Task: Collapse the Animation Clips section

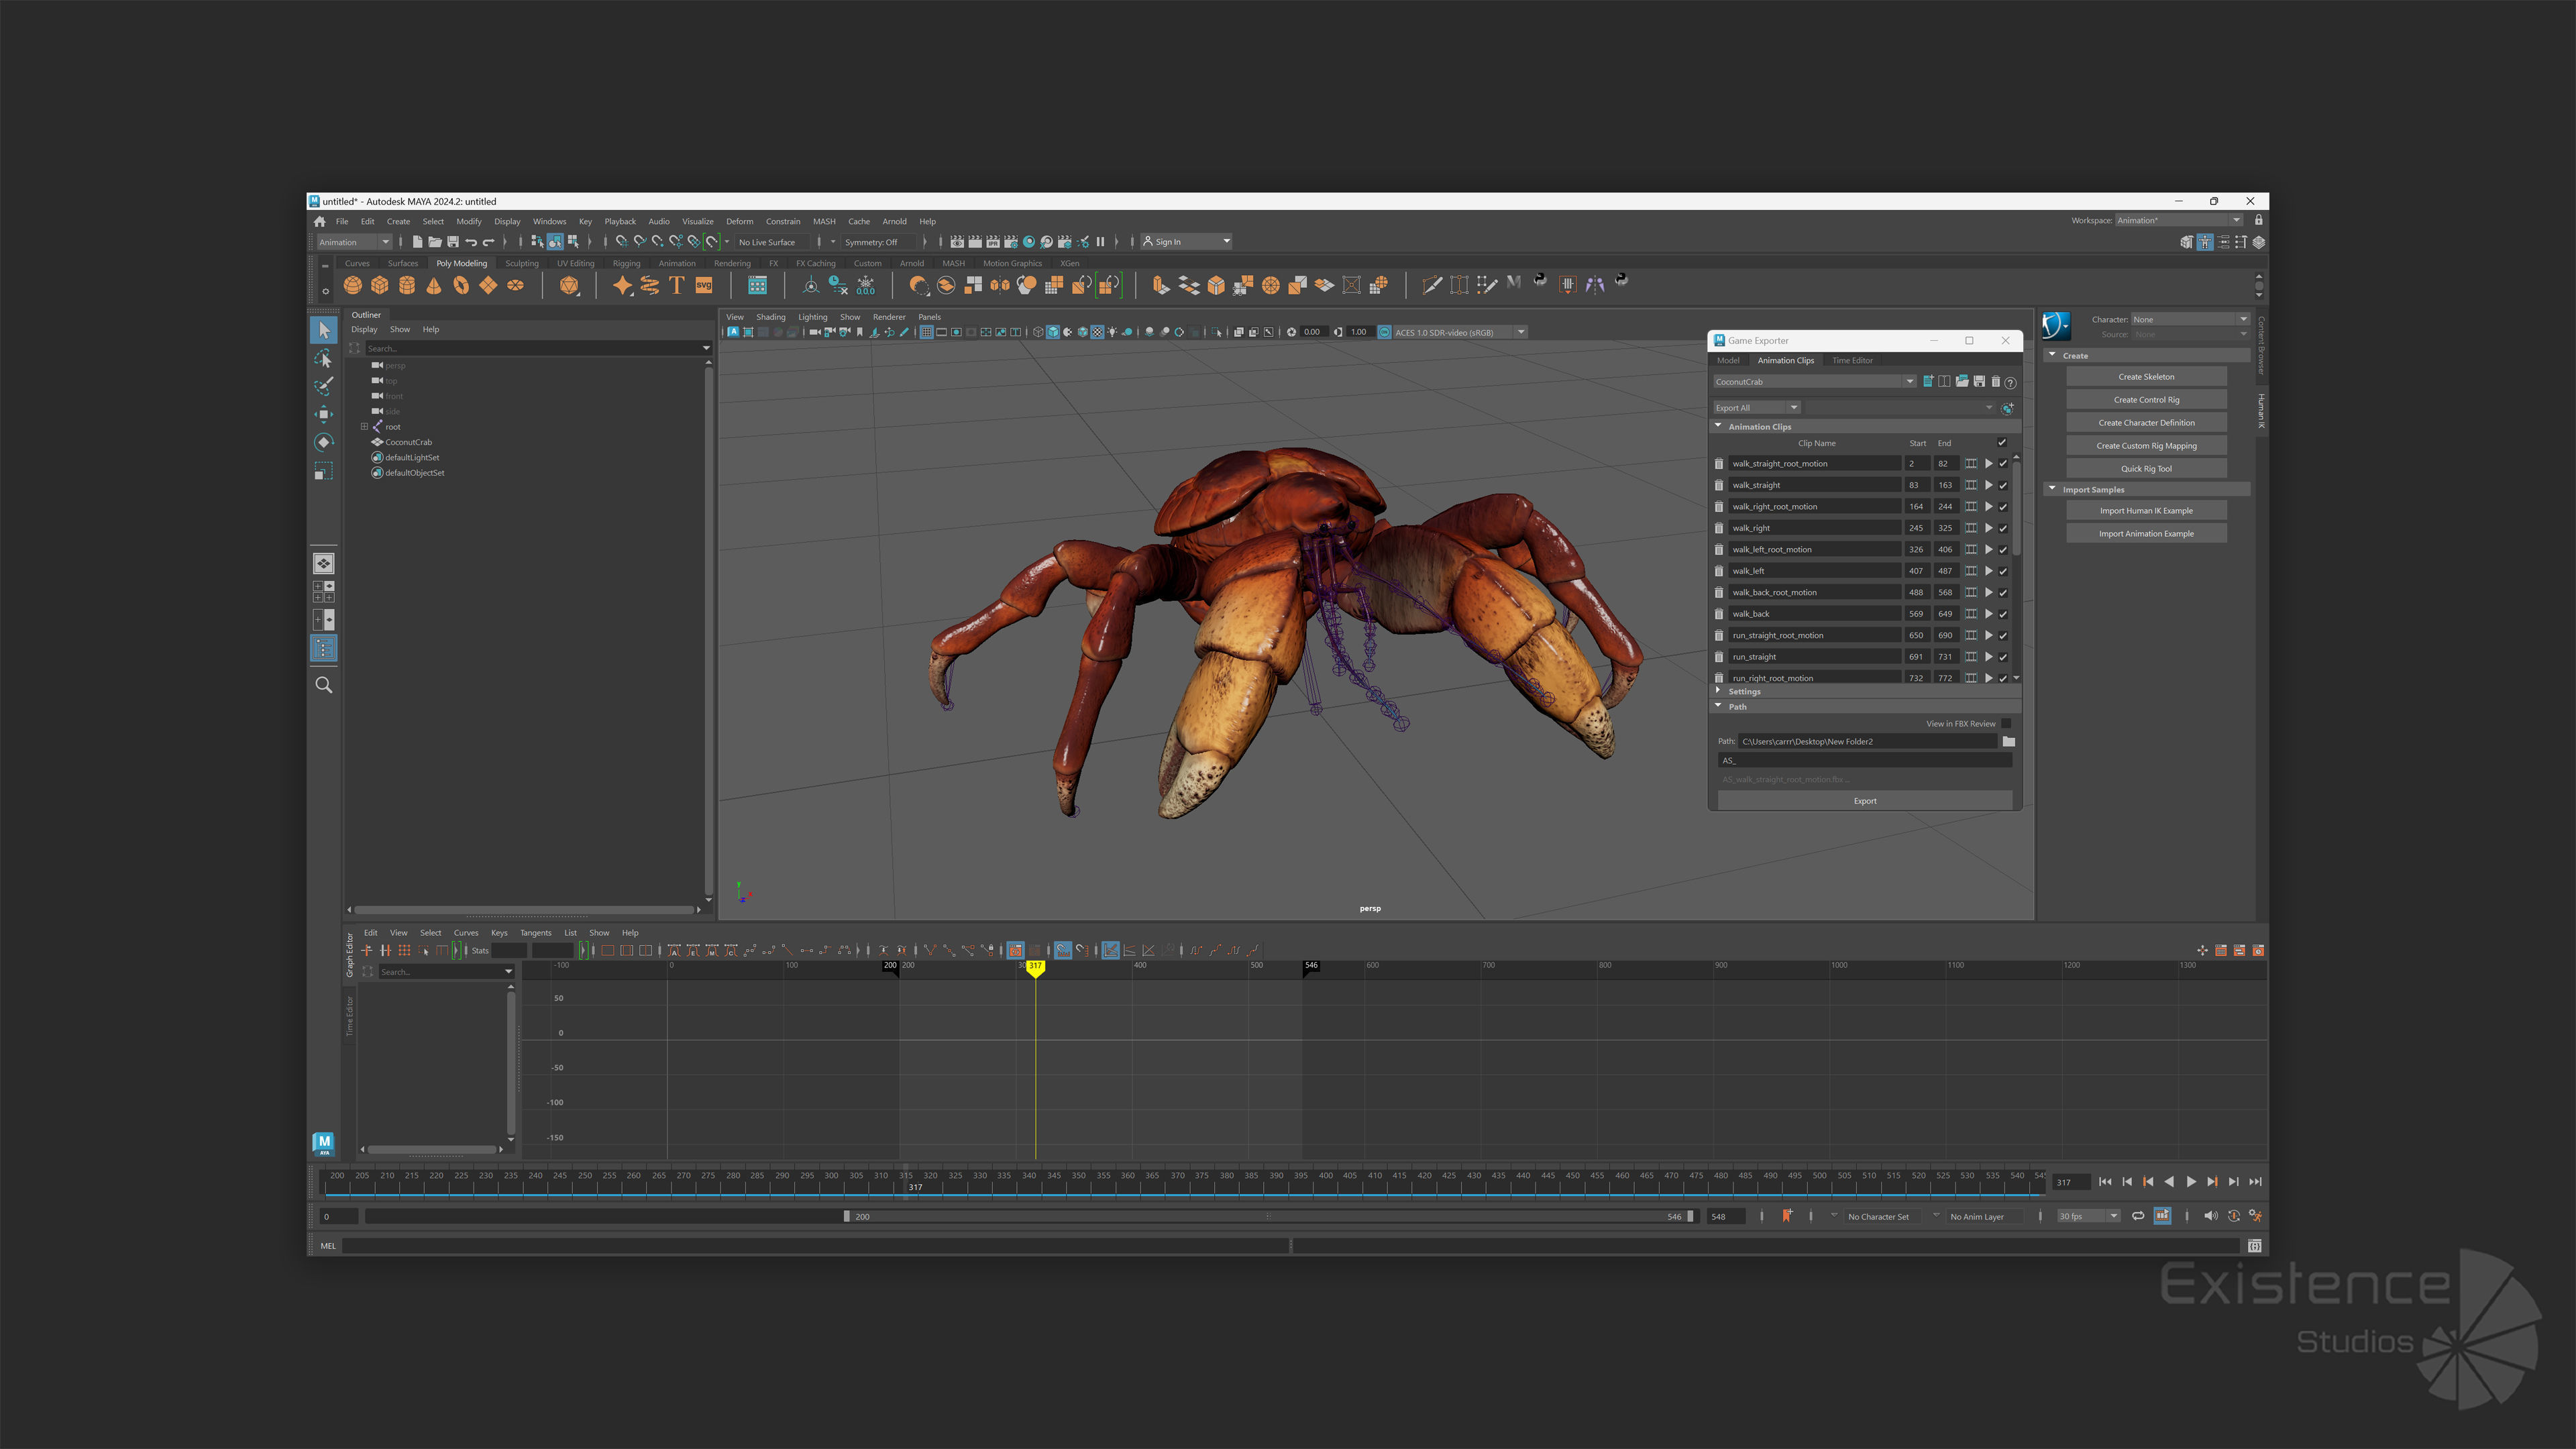Action: tap(1719, 426)
